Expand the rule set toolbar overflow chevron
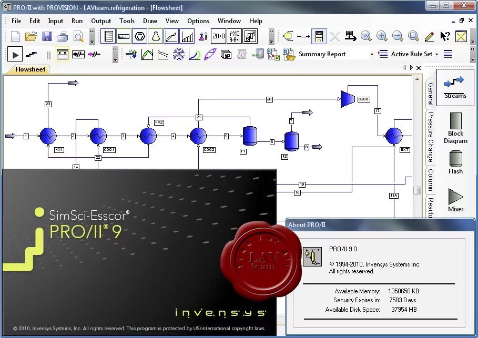Viewport: 478px width, 338px height. click(x=473, y=55)
